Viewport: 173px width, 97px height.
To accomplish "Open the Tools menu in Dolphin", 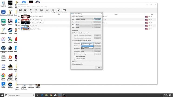I will [x=38, y=7].
